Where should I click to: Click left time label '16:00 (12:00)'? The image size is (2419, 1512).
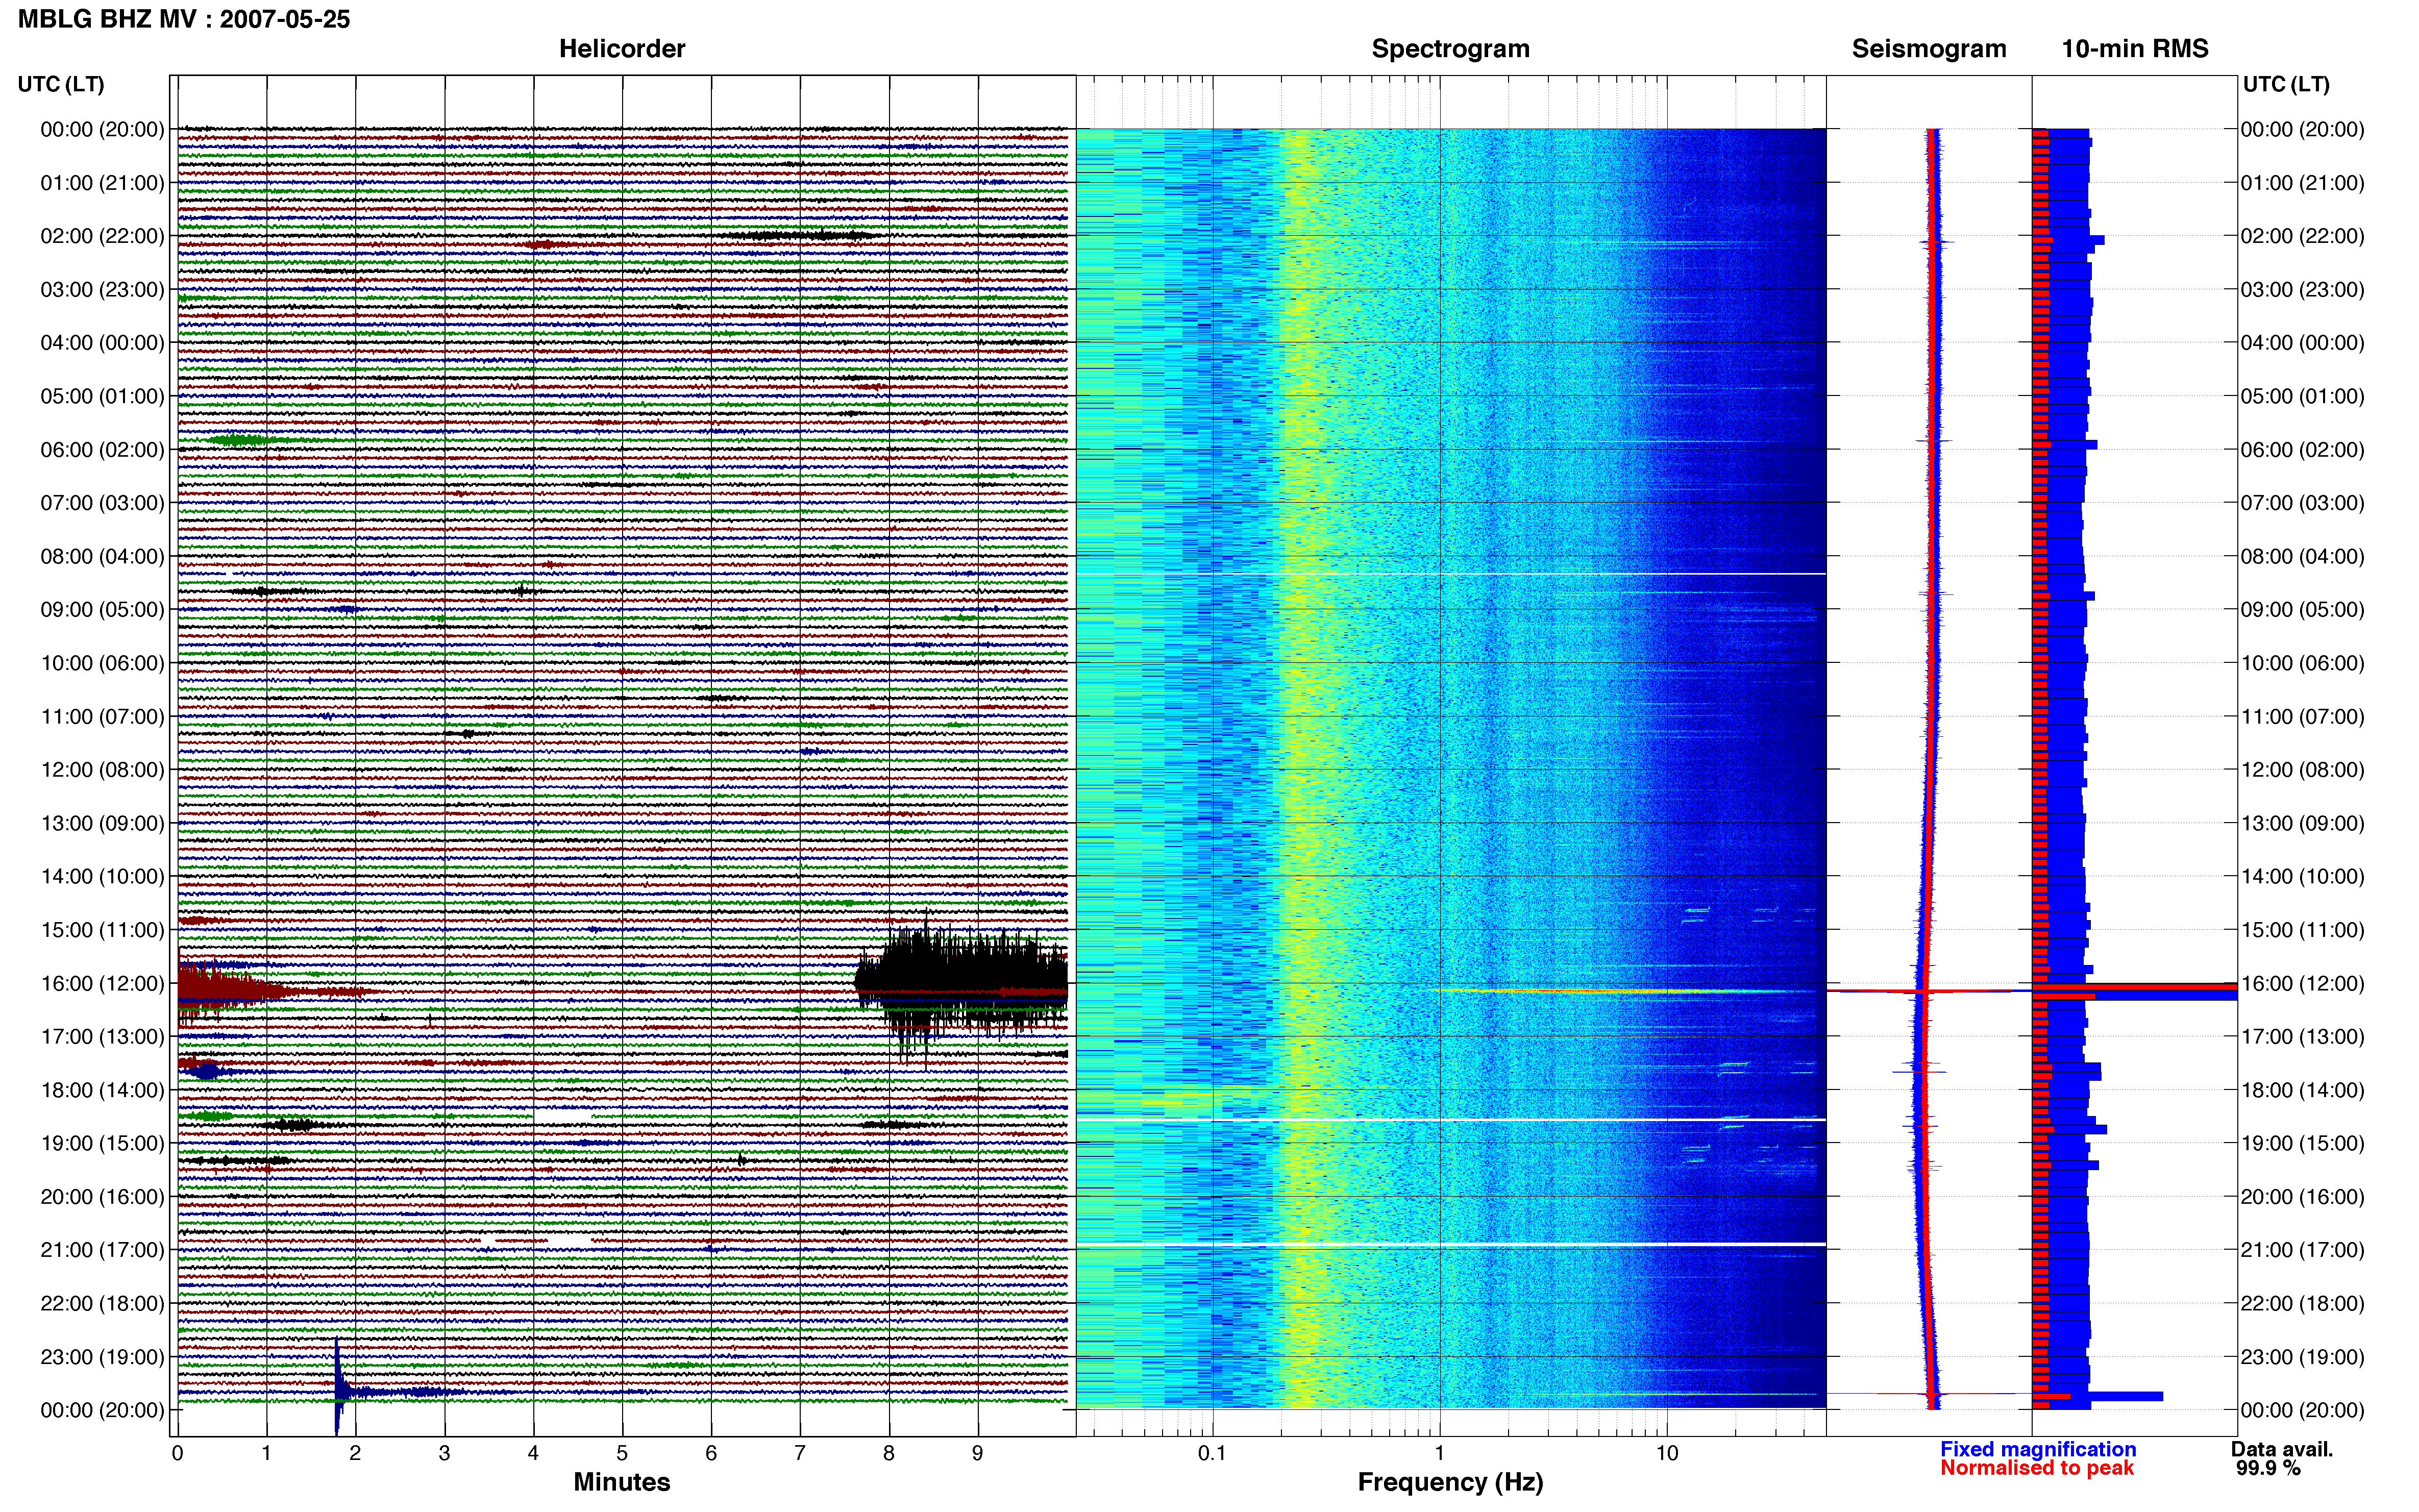click(x=102, y=983)
